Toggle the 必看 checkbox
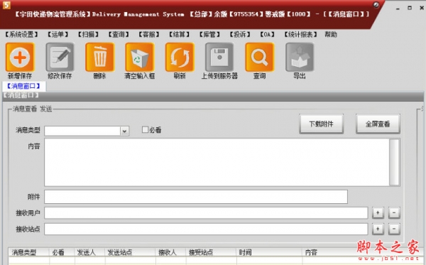 tap(145, 129)
